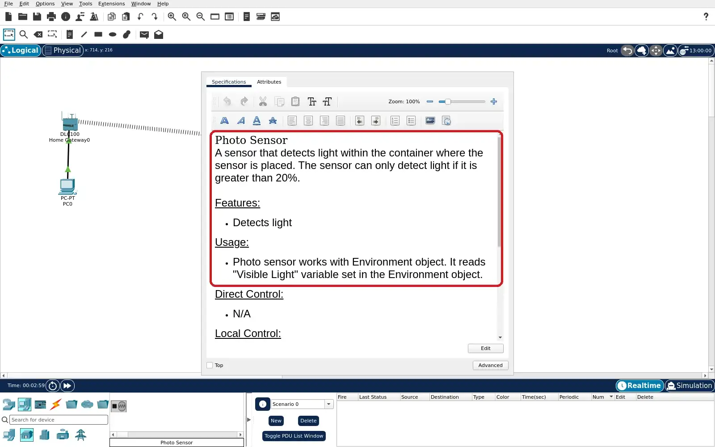
Task: Create a New scenario
Action: [x=276, y=421]
